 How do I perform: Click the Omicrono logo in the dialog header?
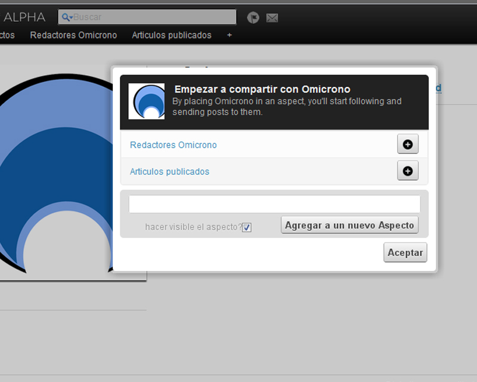146,101
